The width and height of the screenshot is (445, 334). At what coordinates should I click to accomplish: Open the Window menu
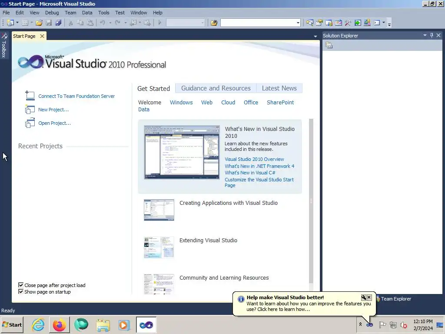click(x=139, y=13)
